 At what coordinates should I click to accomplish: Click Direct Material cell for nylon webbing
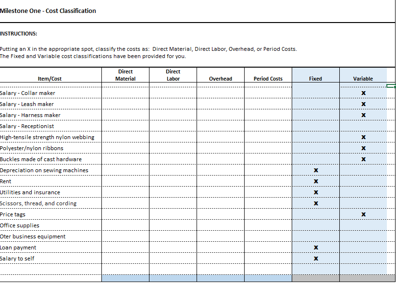125,137
